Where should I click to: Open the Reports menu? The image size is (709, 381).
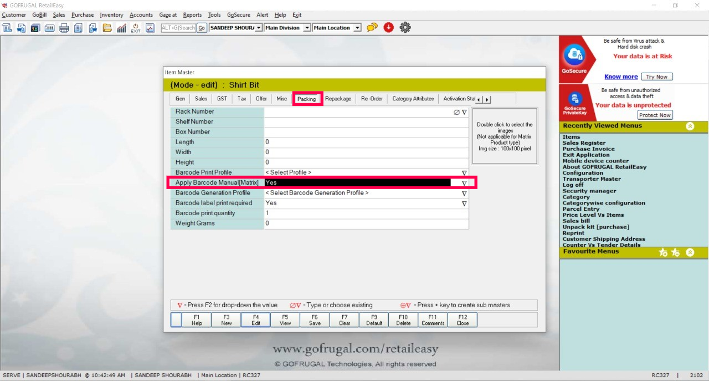tap(192, 15)
